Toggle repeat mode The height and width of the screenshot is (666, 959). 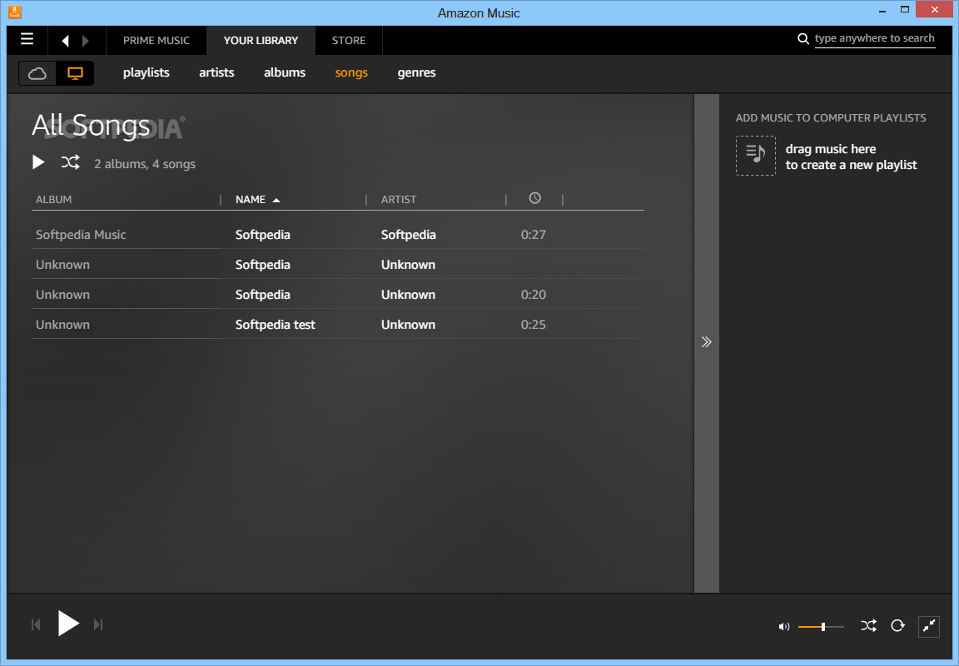[897, 626]
